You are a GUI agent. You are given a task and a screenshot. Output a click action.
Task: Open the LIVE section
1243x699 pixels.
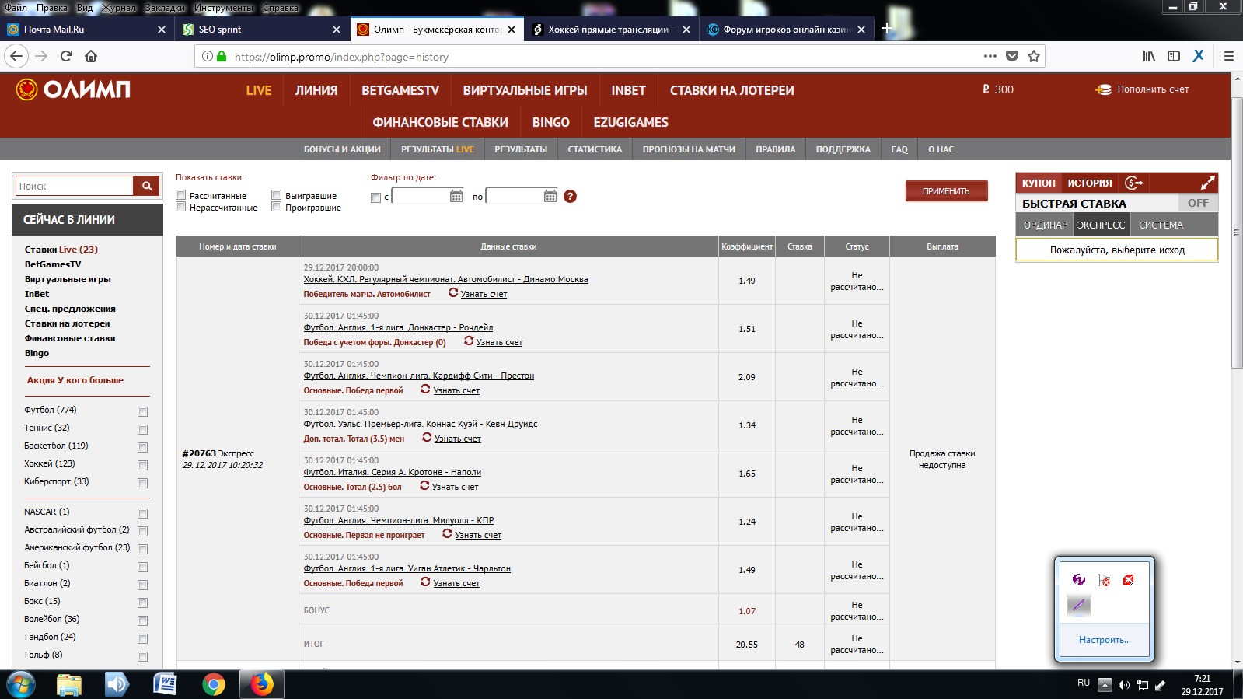coord(258,90)
